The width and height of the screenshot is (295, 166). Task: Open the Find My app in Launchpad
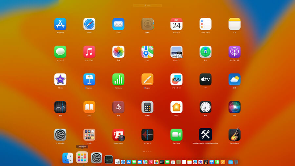[x=206, y=52]
